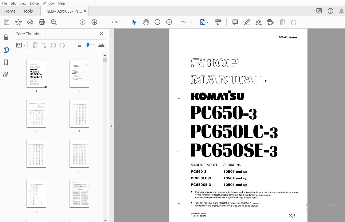
Task: Select page 3 thumbnail
Action: 36,114
